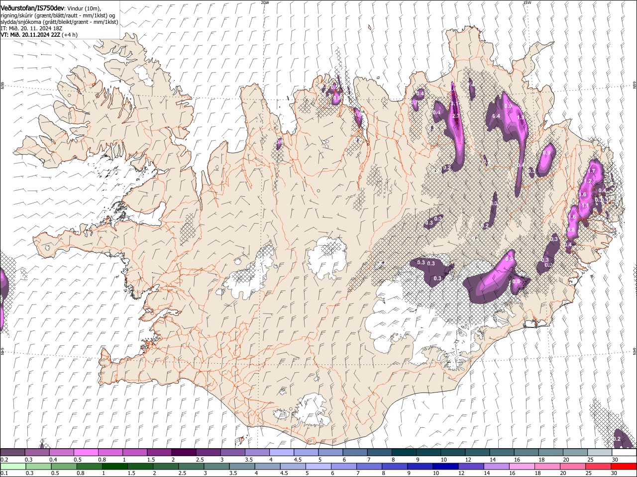Click the 12 label in the lower color scale

(x=461, y=473)
